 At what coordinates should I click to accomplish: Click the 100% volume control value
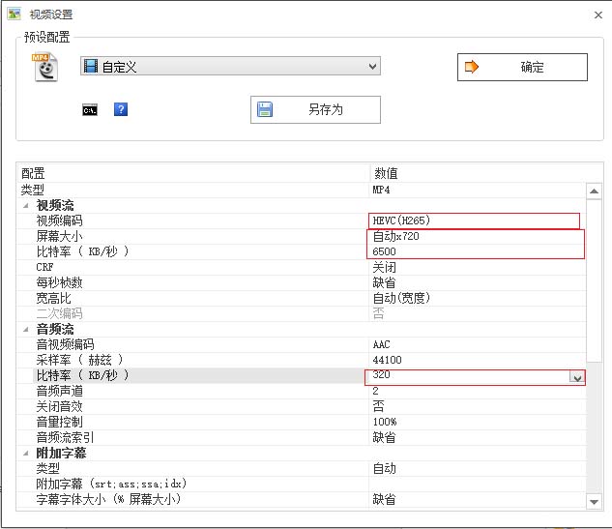pyautogui.click(x=385, y=422)
